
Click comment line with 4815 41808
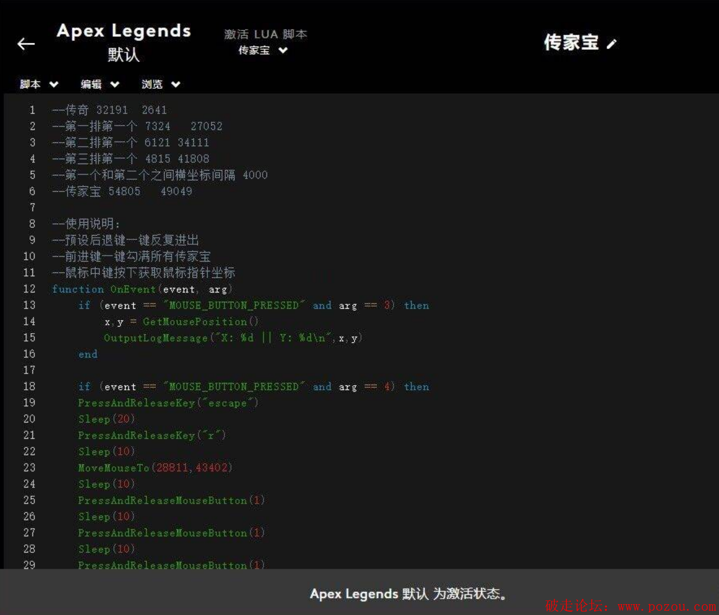[x=131, y=159]
